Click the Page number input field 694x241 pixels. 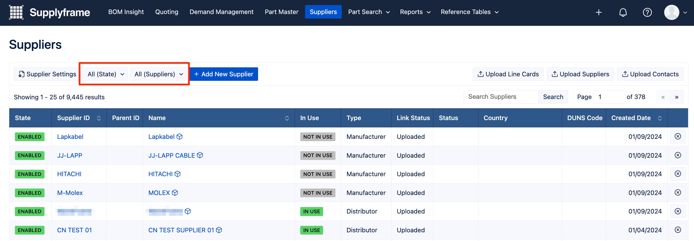tap(609, 97)
